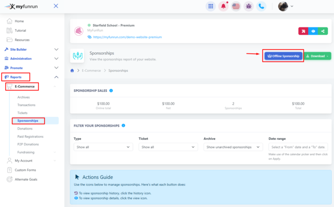Open the Download dropdown button
This screenshot has width=334, height=207.
[x=318, y=56]
